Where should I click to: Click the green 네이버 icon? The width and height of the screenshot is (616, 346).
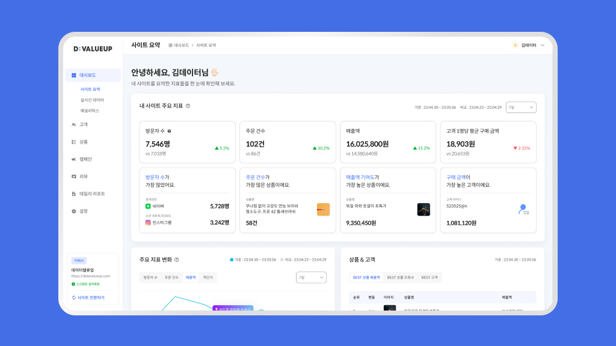pos(148,206)
